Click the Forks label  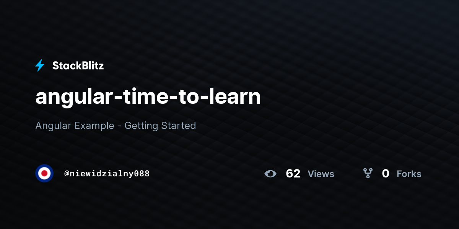click(x=409, y=174)
